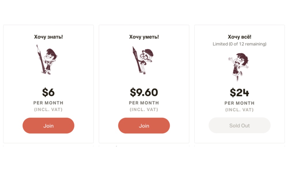Image resolution: width=288 pixels, height=173 pixels.
Task: Select the Хочу всё! tier title
Action: coord(240,37)
